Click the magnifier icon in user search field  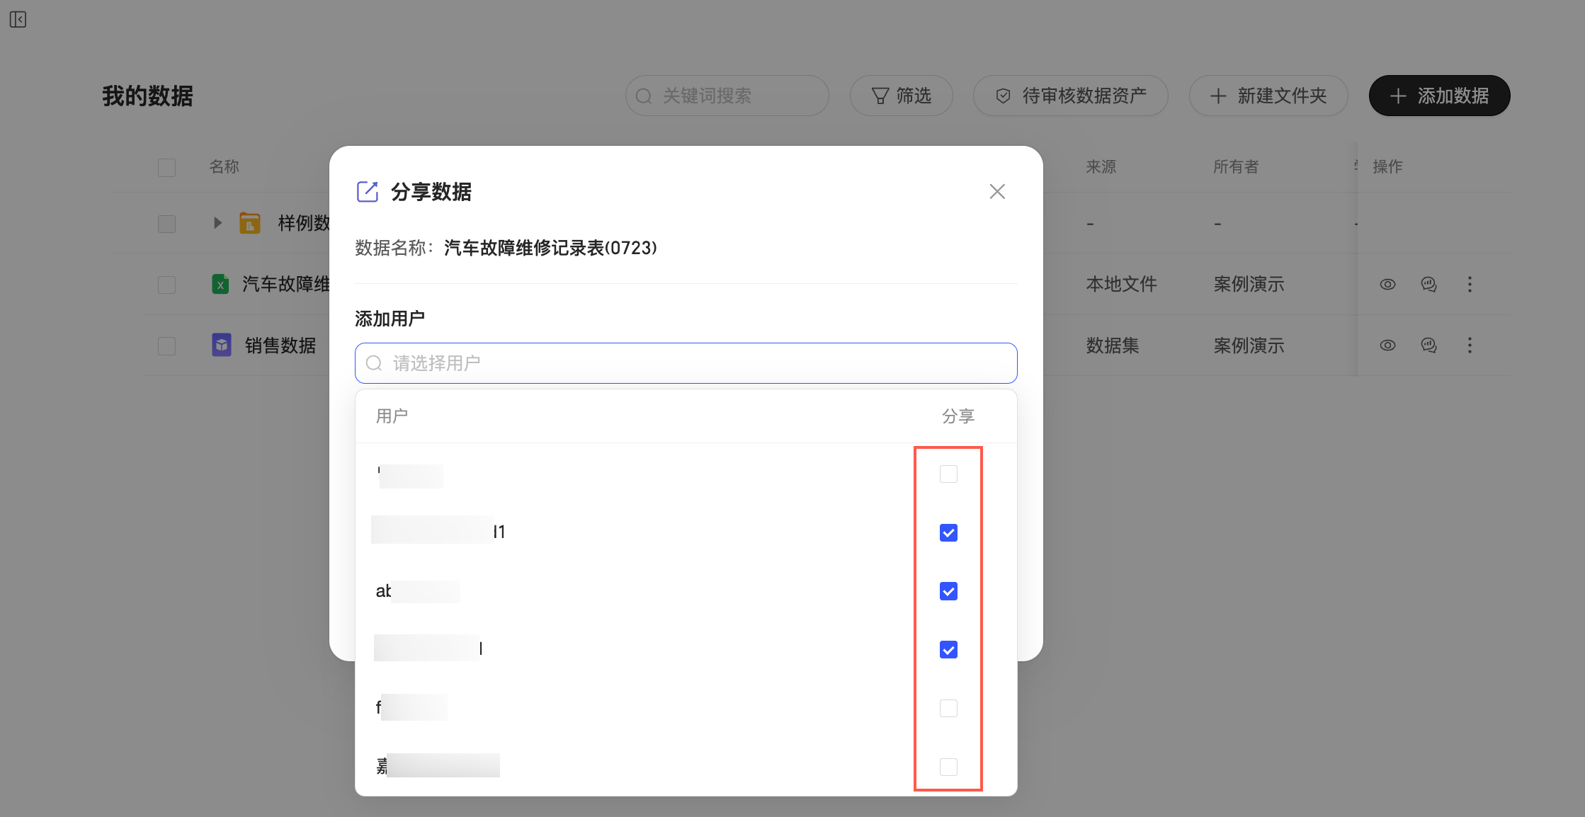[x=374, y=363]
